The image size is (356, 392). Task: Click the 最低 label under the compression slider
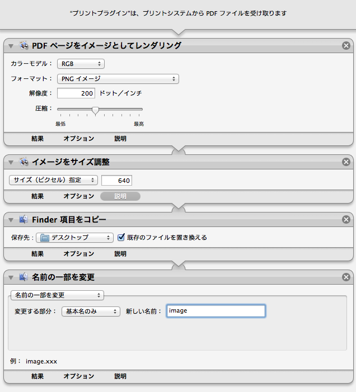click(60, 124)
